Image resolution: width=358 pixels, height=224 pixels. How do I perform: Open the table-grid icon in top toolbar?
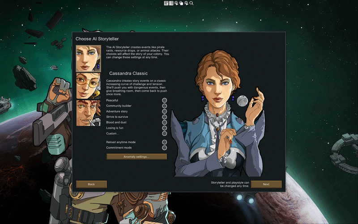click(171, 3)
